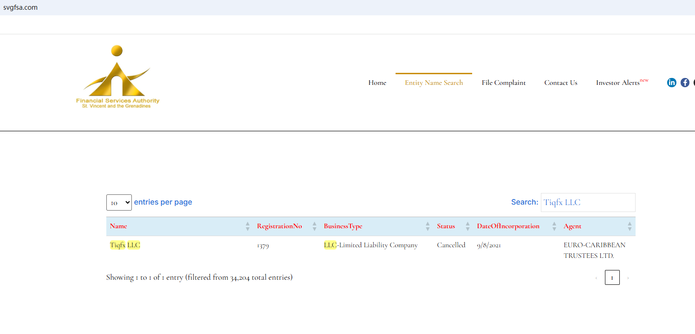Go to the Home menu item
695x334 pixels.
pos(377,83)
